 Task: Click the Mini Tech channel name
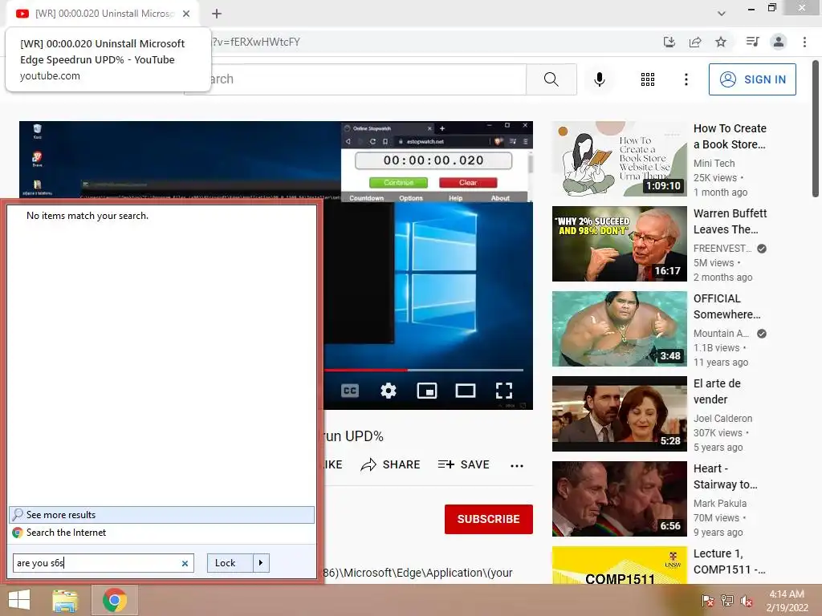pos(714,164)
